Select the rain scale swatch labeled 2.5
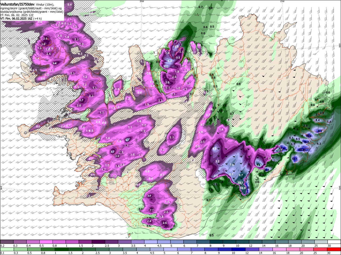This screenshot has width=341, height=255. 102,249
